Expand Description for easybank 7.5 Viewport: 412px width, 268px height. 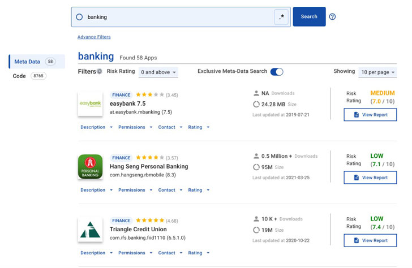(96, 127)
